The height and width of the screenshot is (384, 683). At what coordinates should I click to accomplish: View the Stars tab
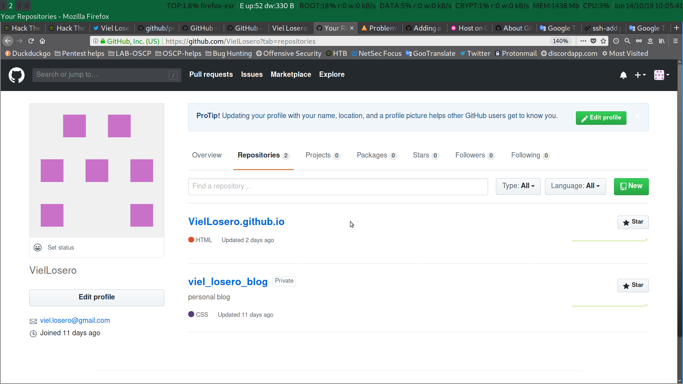click(x=426, y=155)
